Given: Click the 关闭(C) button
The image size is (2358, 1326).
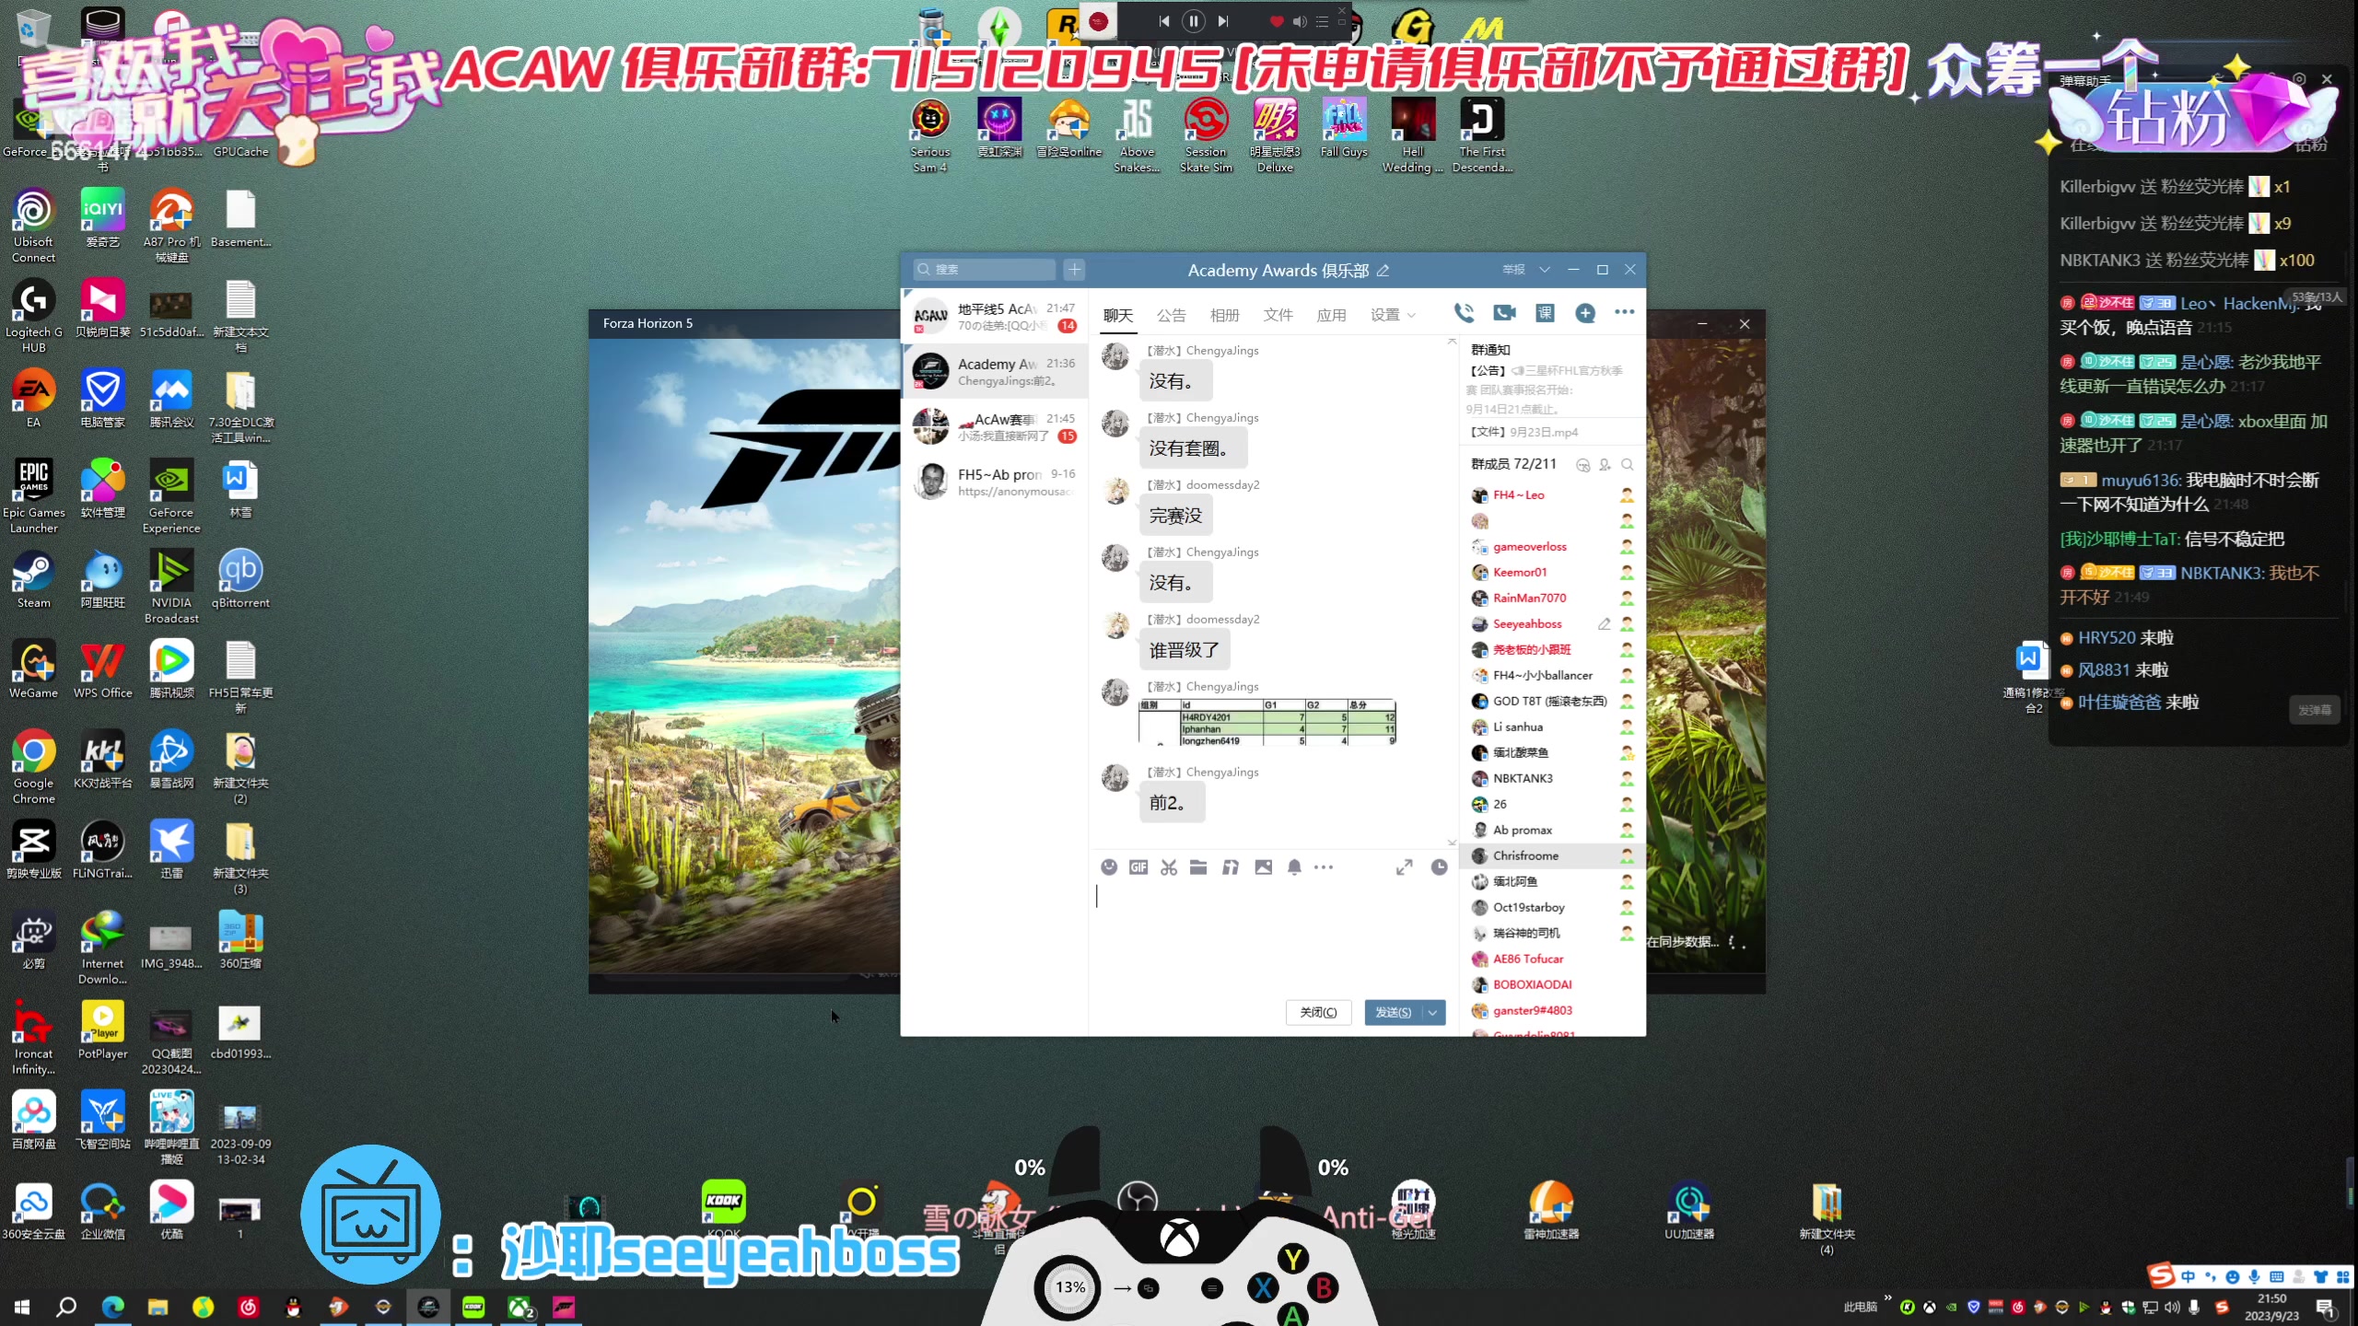Looking at the screenshot, I should [1318, 1012].
